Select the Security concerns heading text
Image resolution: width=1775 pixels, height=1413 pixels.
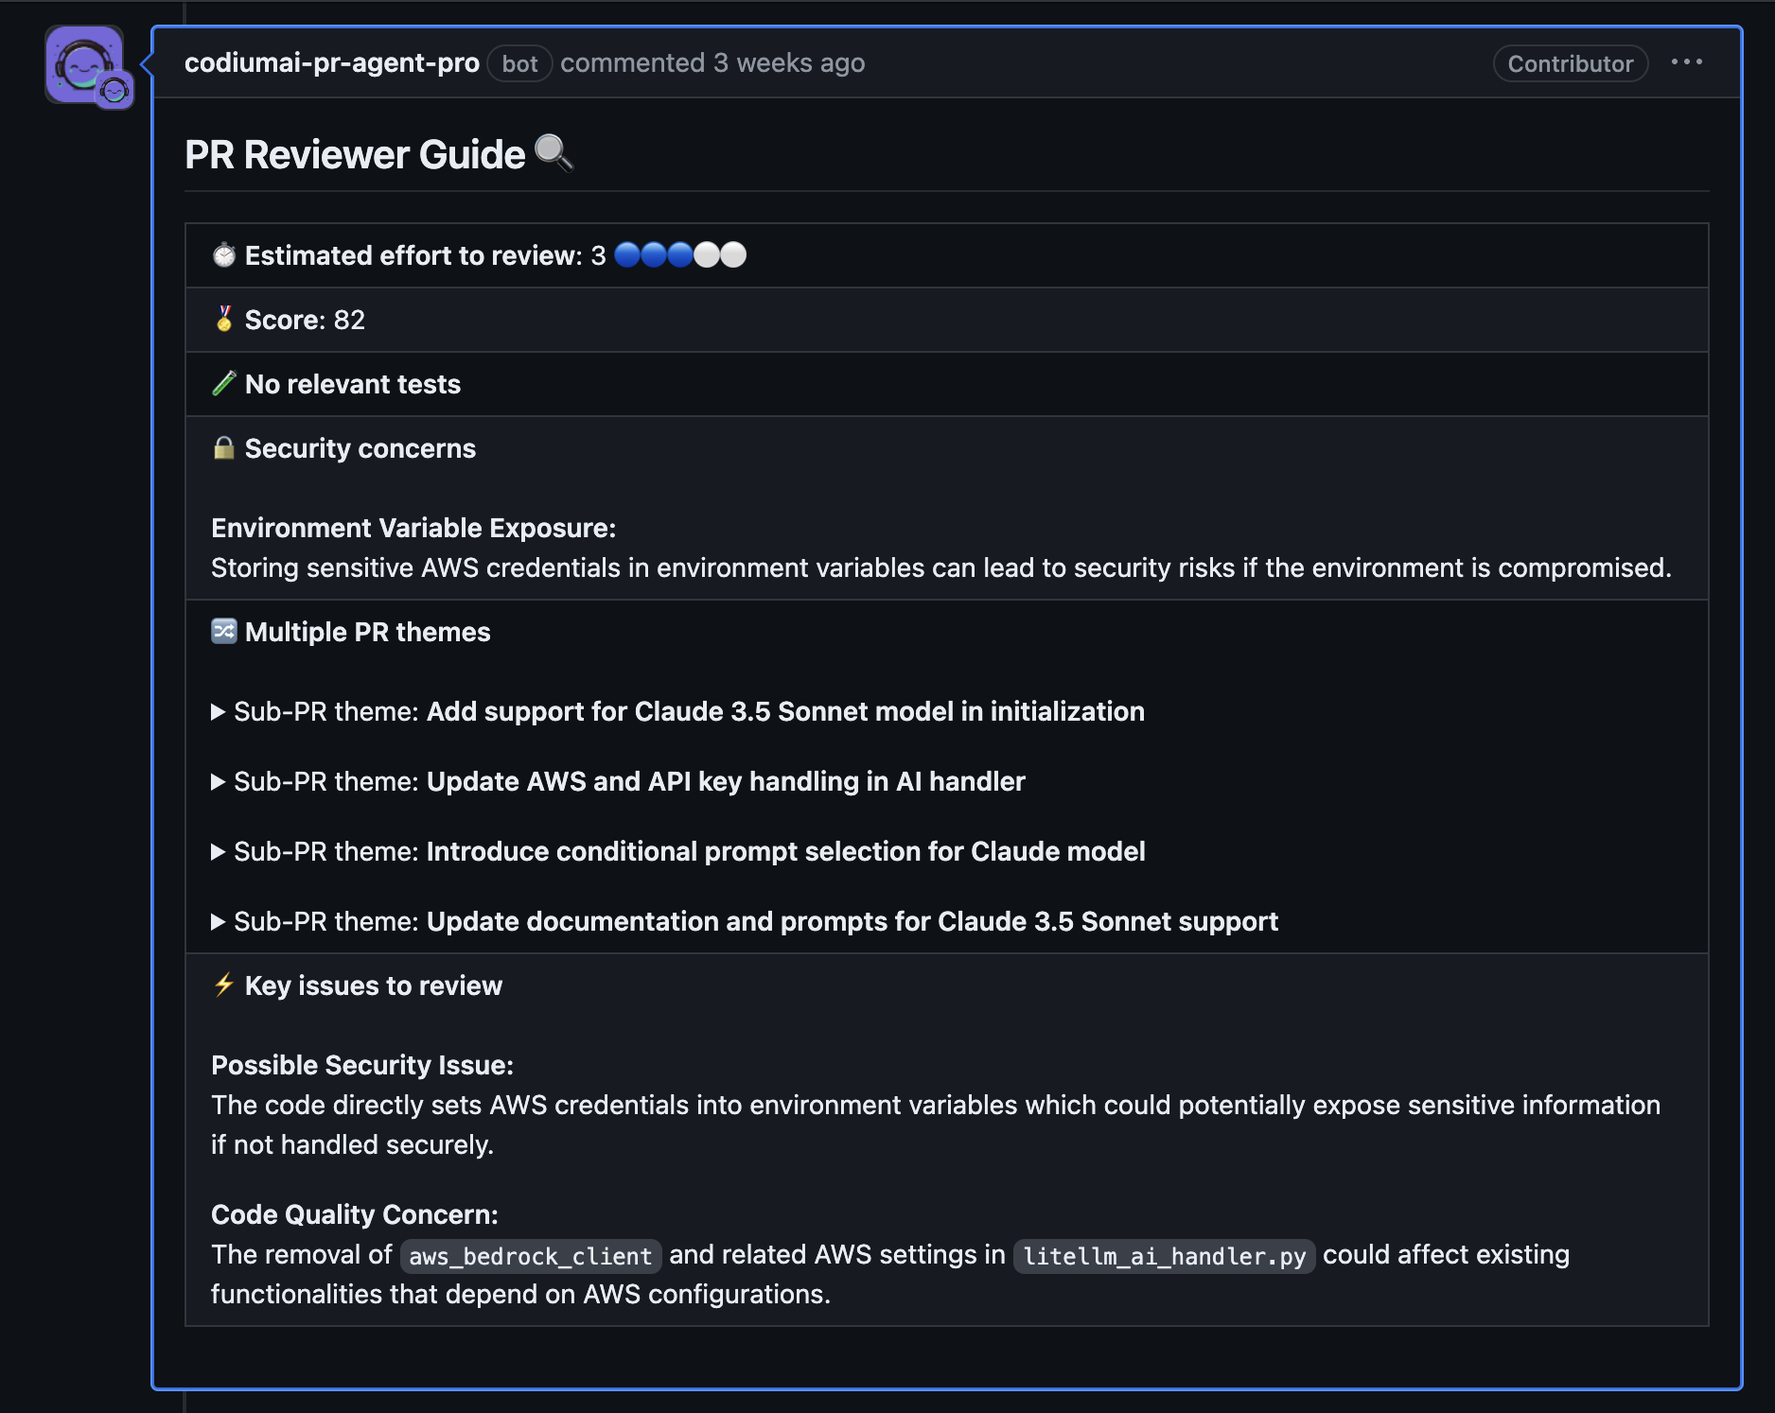pos(360,448)
